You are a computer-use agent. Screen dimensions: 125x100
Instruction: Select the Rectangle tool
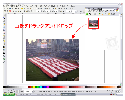[x=4, y=27]
